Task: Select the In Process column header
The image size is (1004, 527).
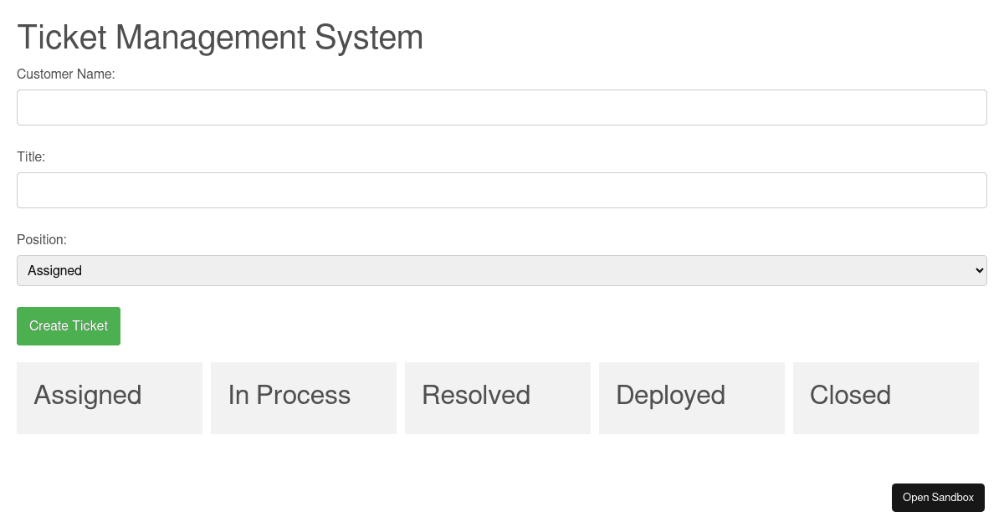Action: coord(289,395)
